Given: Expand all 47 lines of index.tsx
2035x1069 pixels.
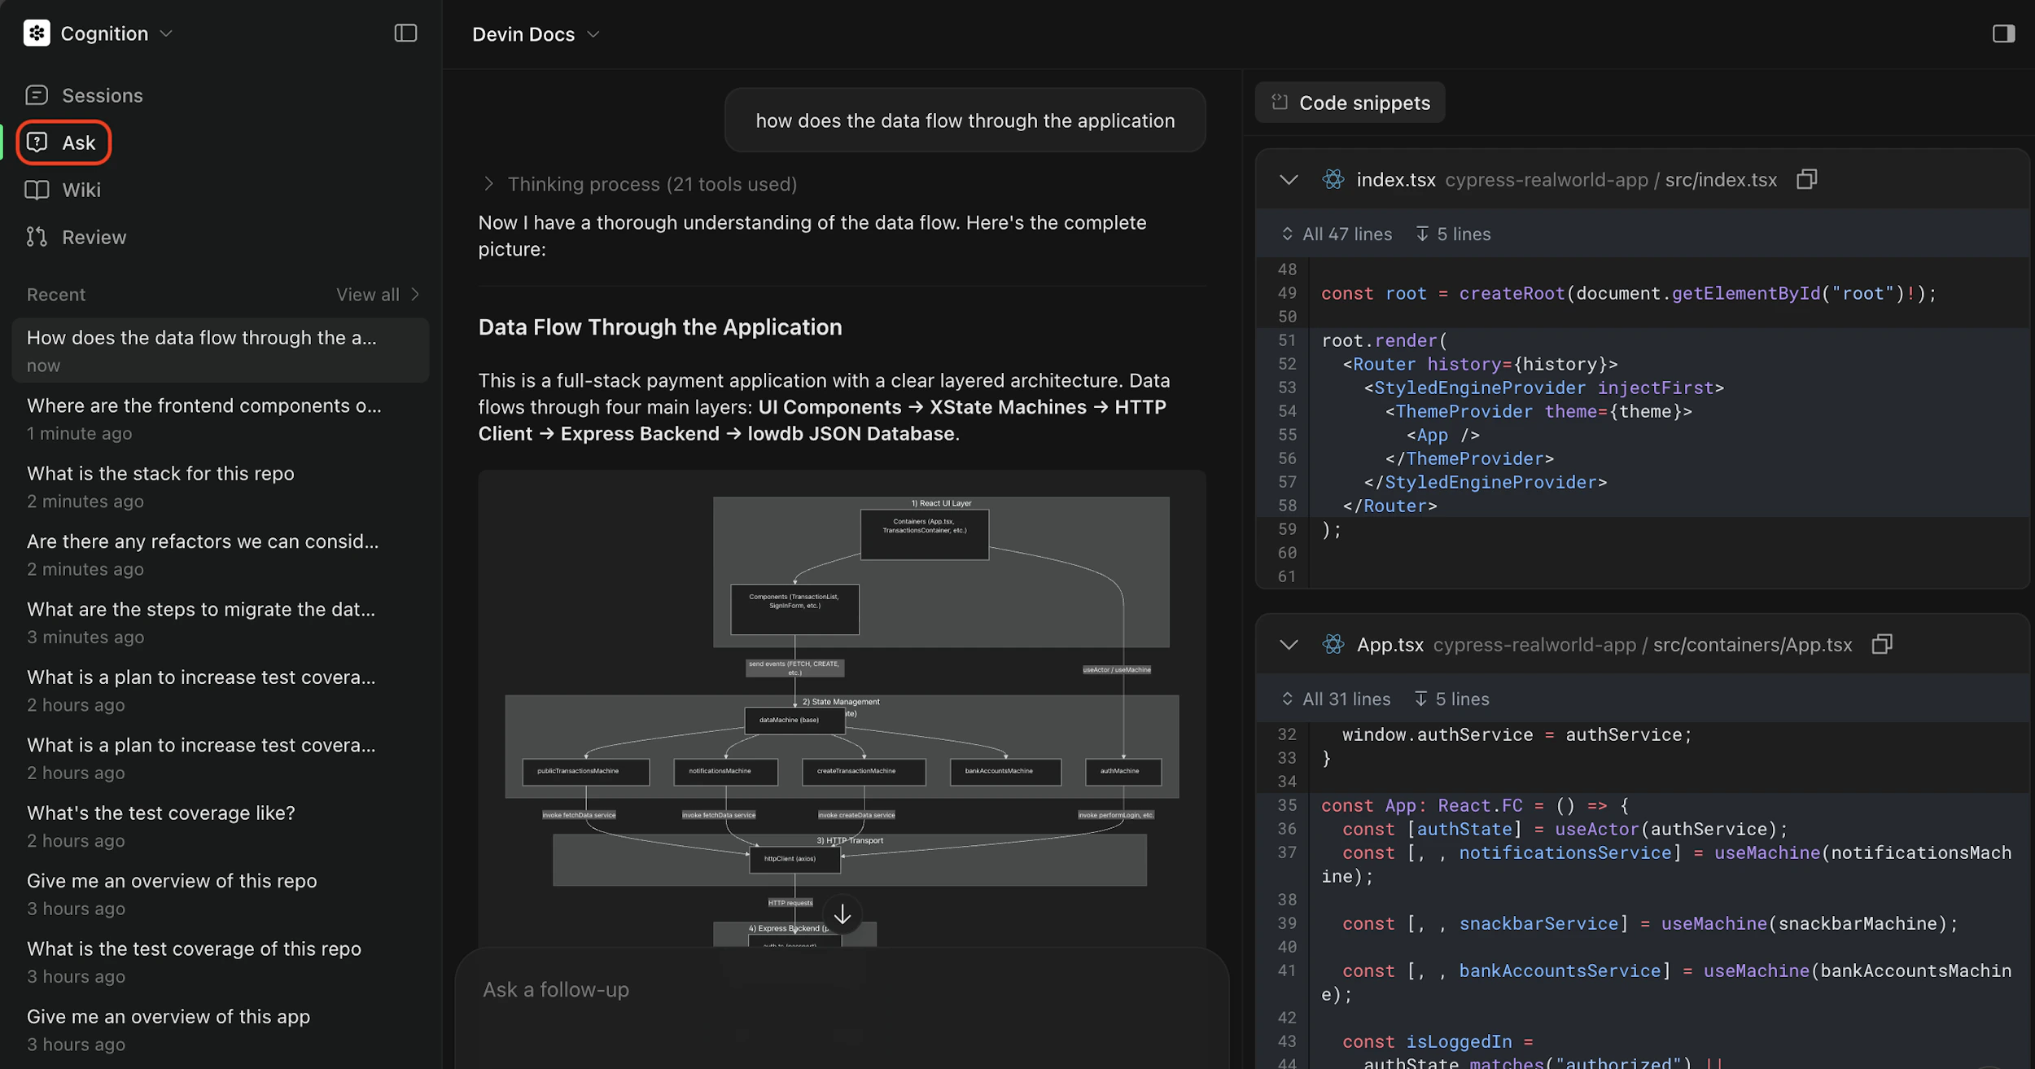Looking at the screenshot, I should tap(1337, 234).
